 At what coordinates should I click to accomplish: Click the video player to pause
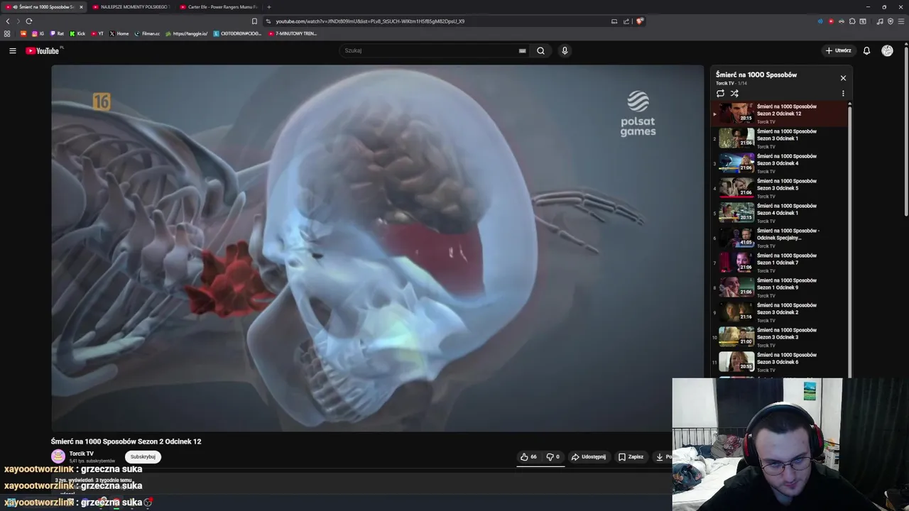click(x=377, y=248)
